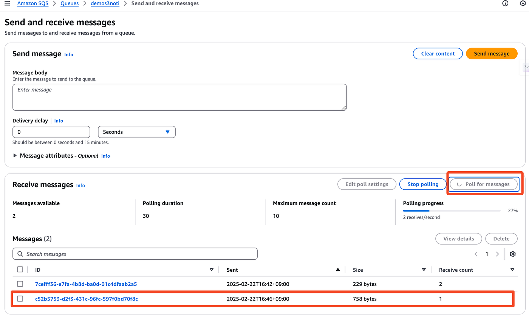
Task: Click Clear content button
Action: tap(438, 54)
